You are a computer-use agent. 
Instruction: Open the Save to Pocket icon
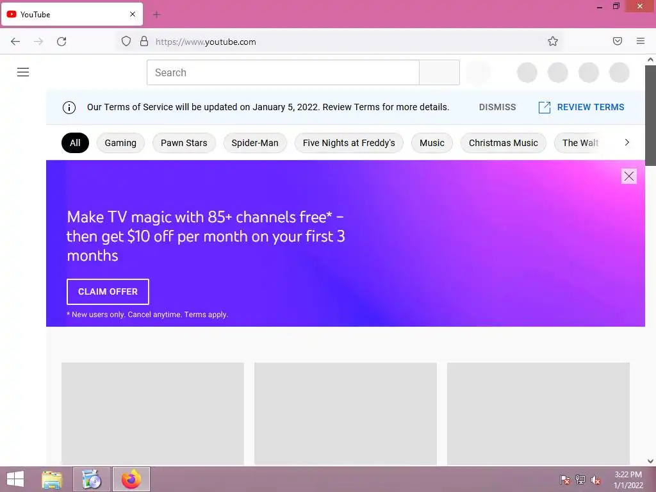click(x=617, y=41)
